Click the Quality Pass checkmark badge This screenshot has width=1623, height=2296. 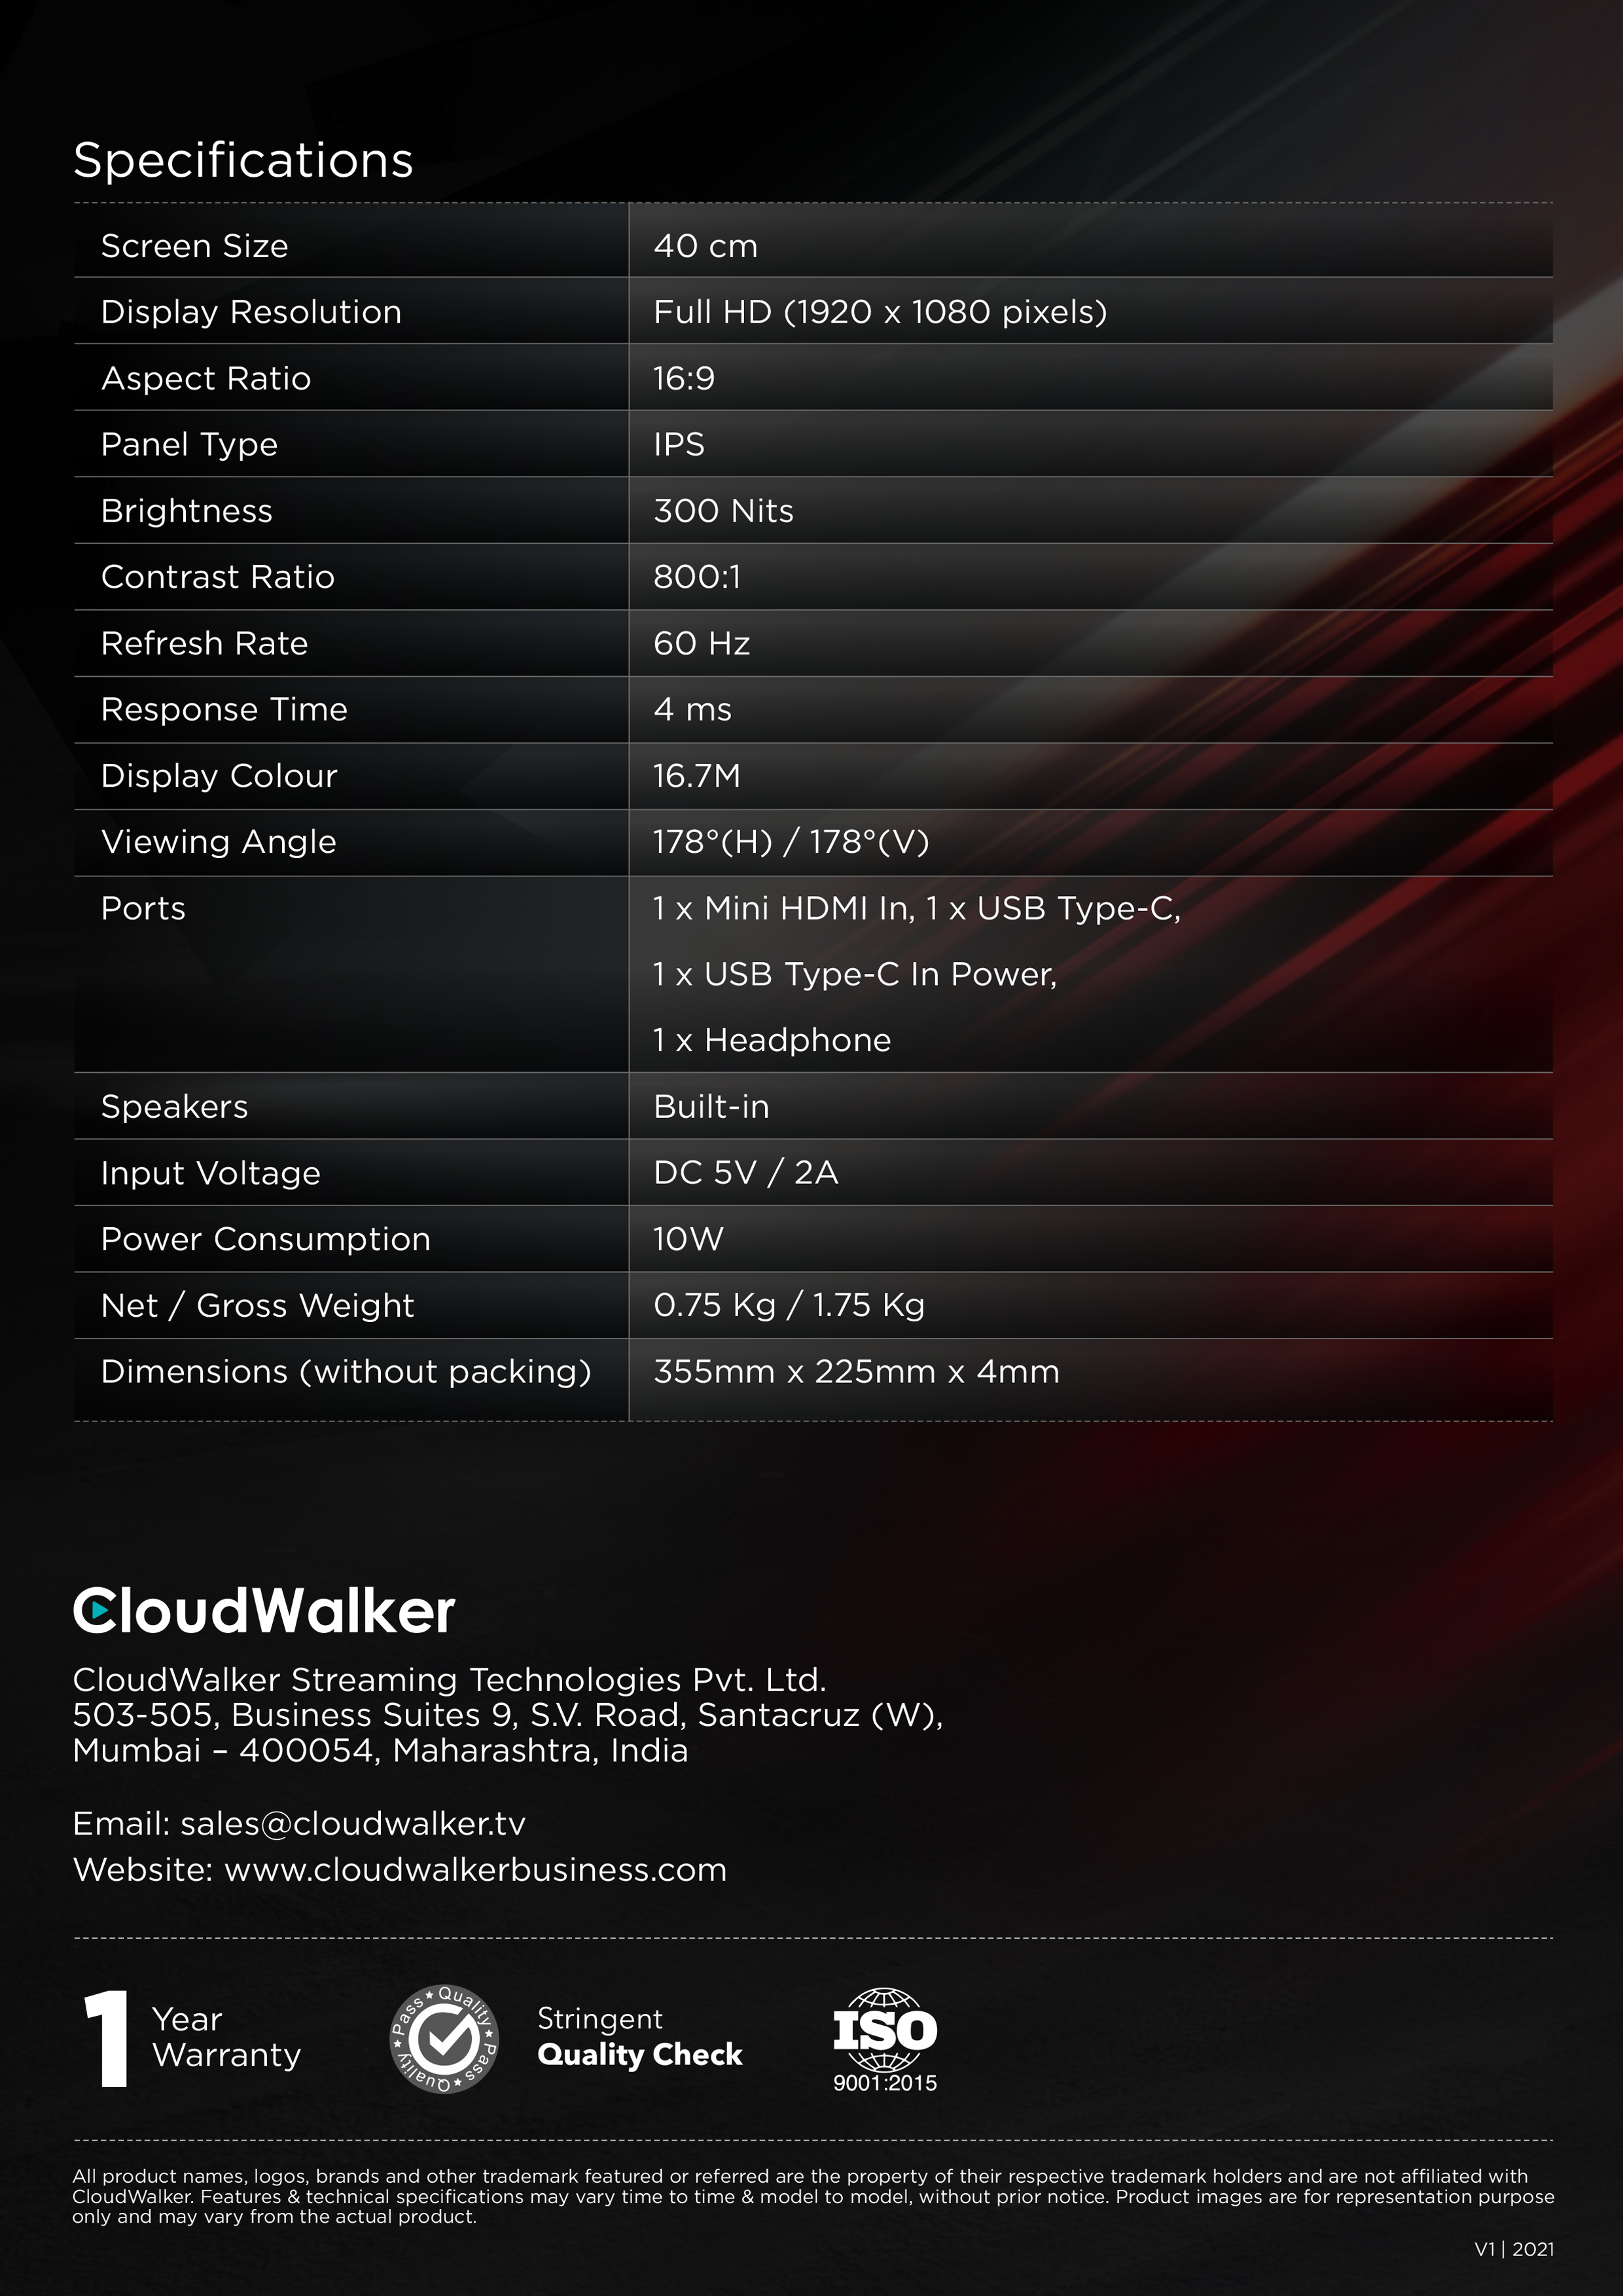click(444, 2039)
